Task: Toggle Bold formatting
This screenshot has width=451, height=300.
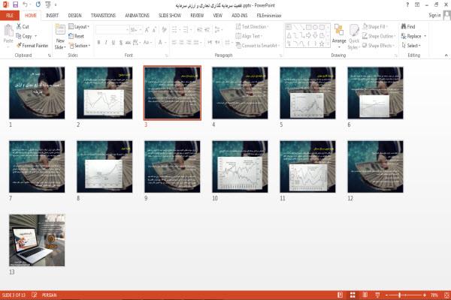Action: point(98,43)
